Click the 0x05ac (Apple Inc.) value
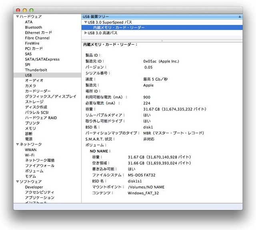This screenshot has width=256, height=230. [x=161, y=61]
